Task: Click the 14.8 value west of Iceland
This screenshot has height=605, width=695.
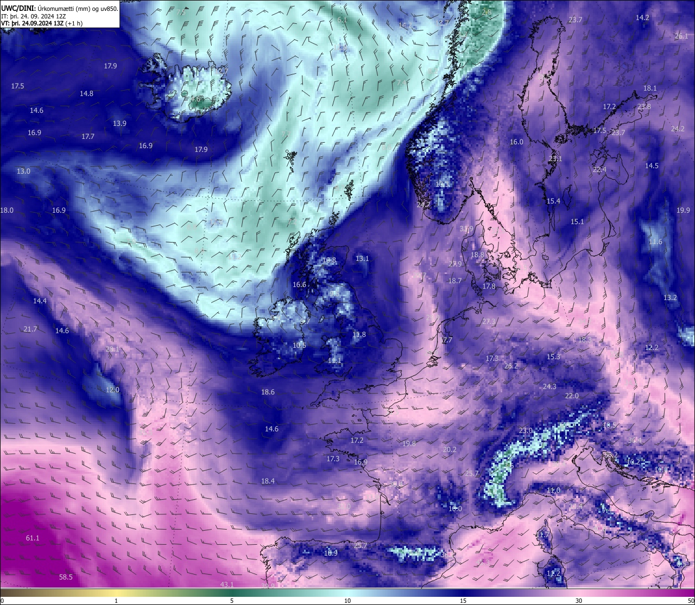Action: click(86, 93)
